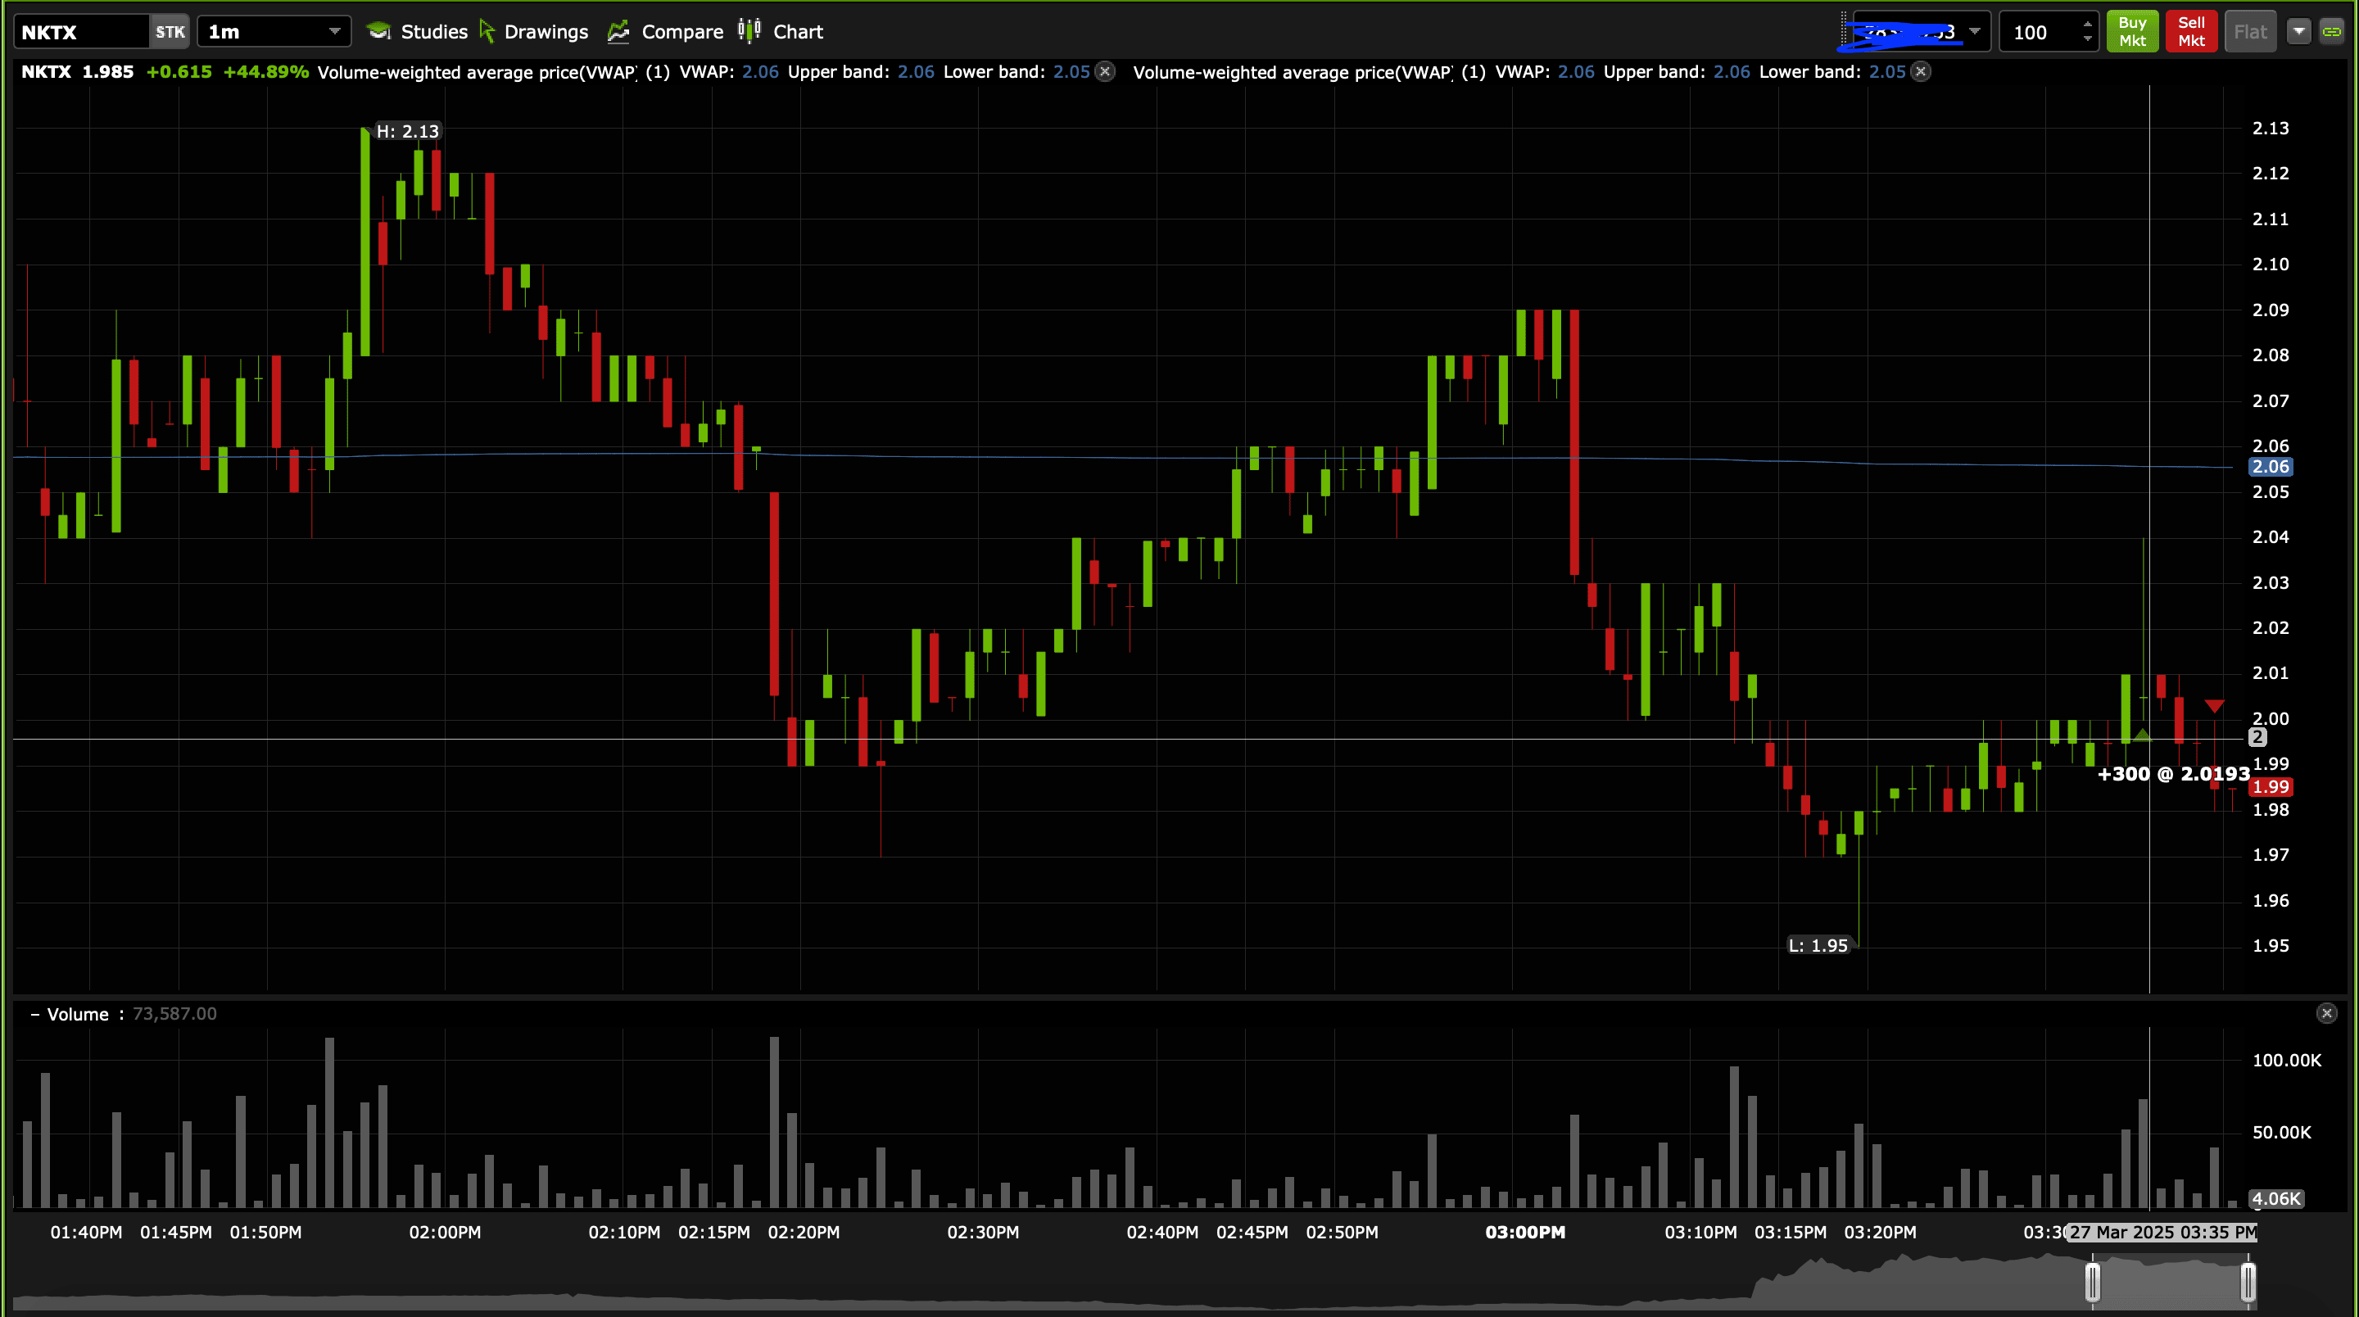
Task: Open the Studies menu
Action: coord(433,32)
